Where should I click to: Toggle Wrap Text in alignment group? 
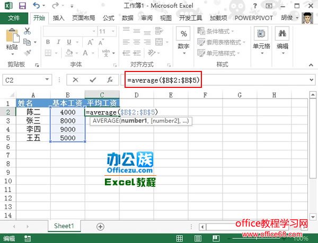point(159,31)
